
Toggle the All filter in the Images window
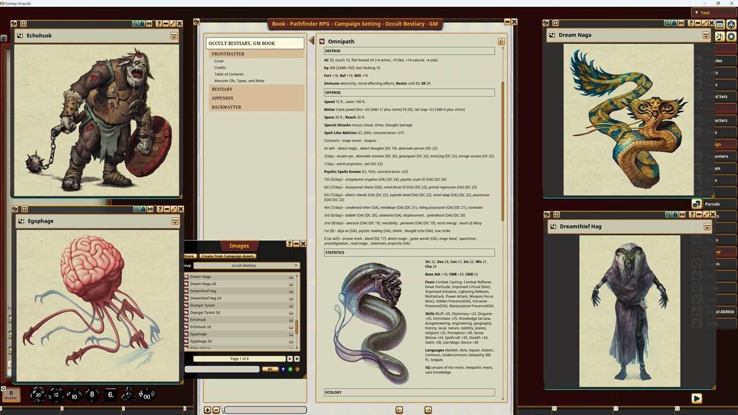click(x=270, y=369)
